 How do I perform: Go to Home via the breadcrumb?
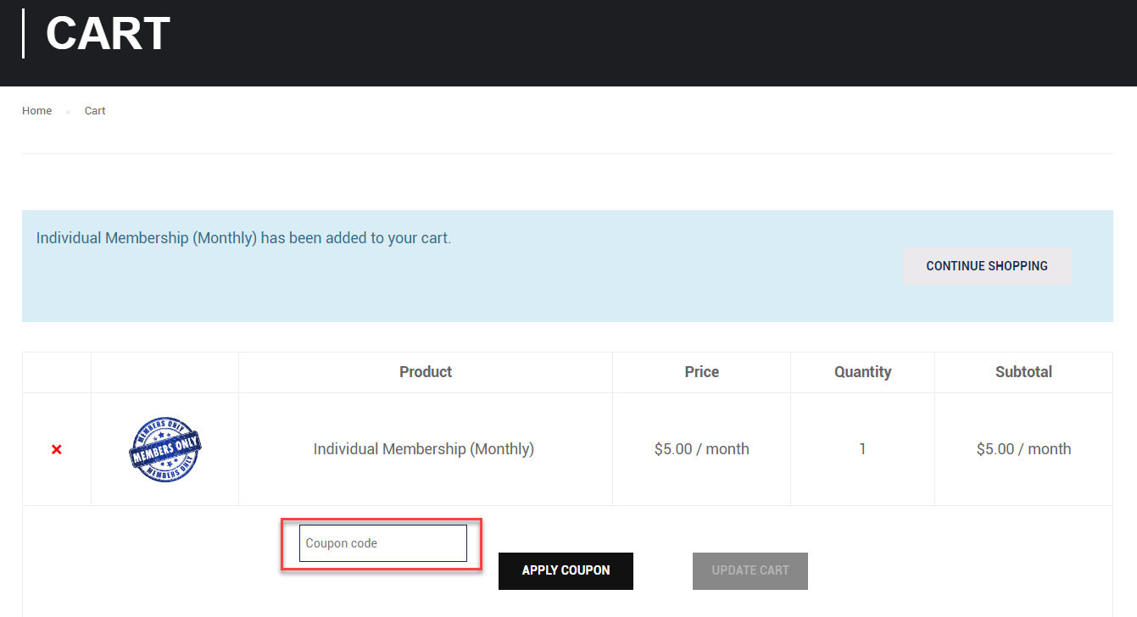[36, 111]
